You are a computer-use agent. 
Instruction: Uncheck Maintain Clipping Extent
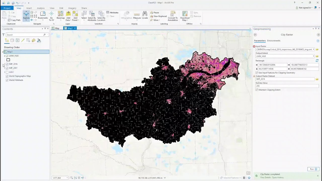pyautogui.click(x=257, y=90)
